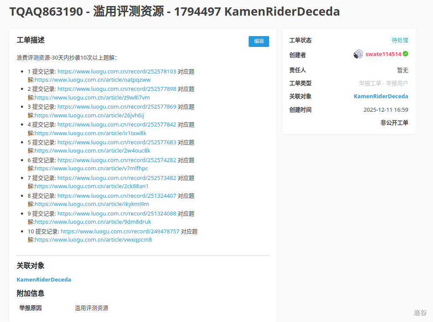Open article link 2ck88an1
This screenshot has height=322, width=433.
pos(91,186)
